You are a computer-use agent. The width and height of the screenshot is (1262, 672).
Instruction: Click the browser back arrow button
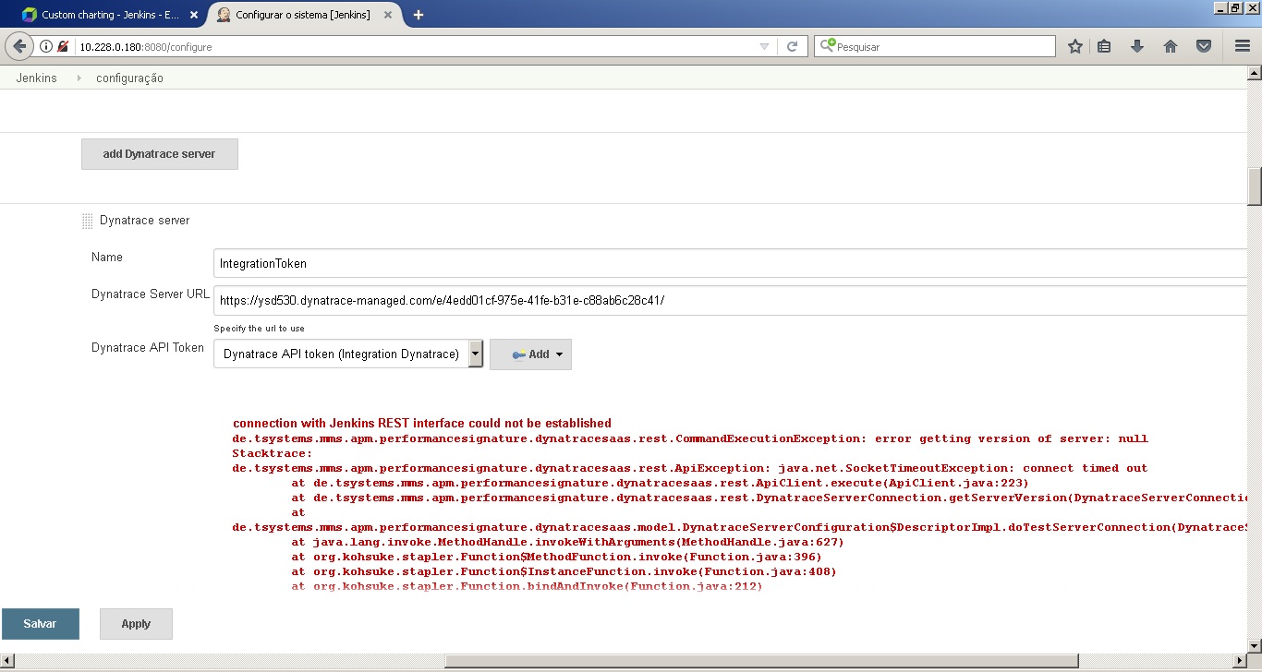pyautogui.click(x=19, y=46)
